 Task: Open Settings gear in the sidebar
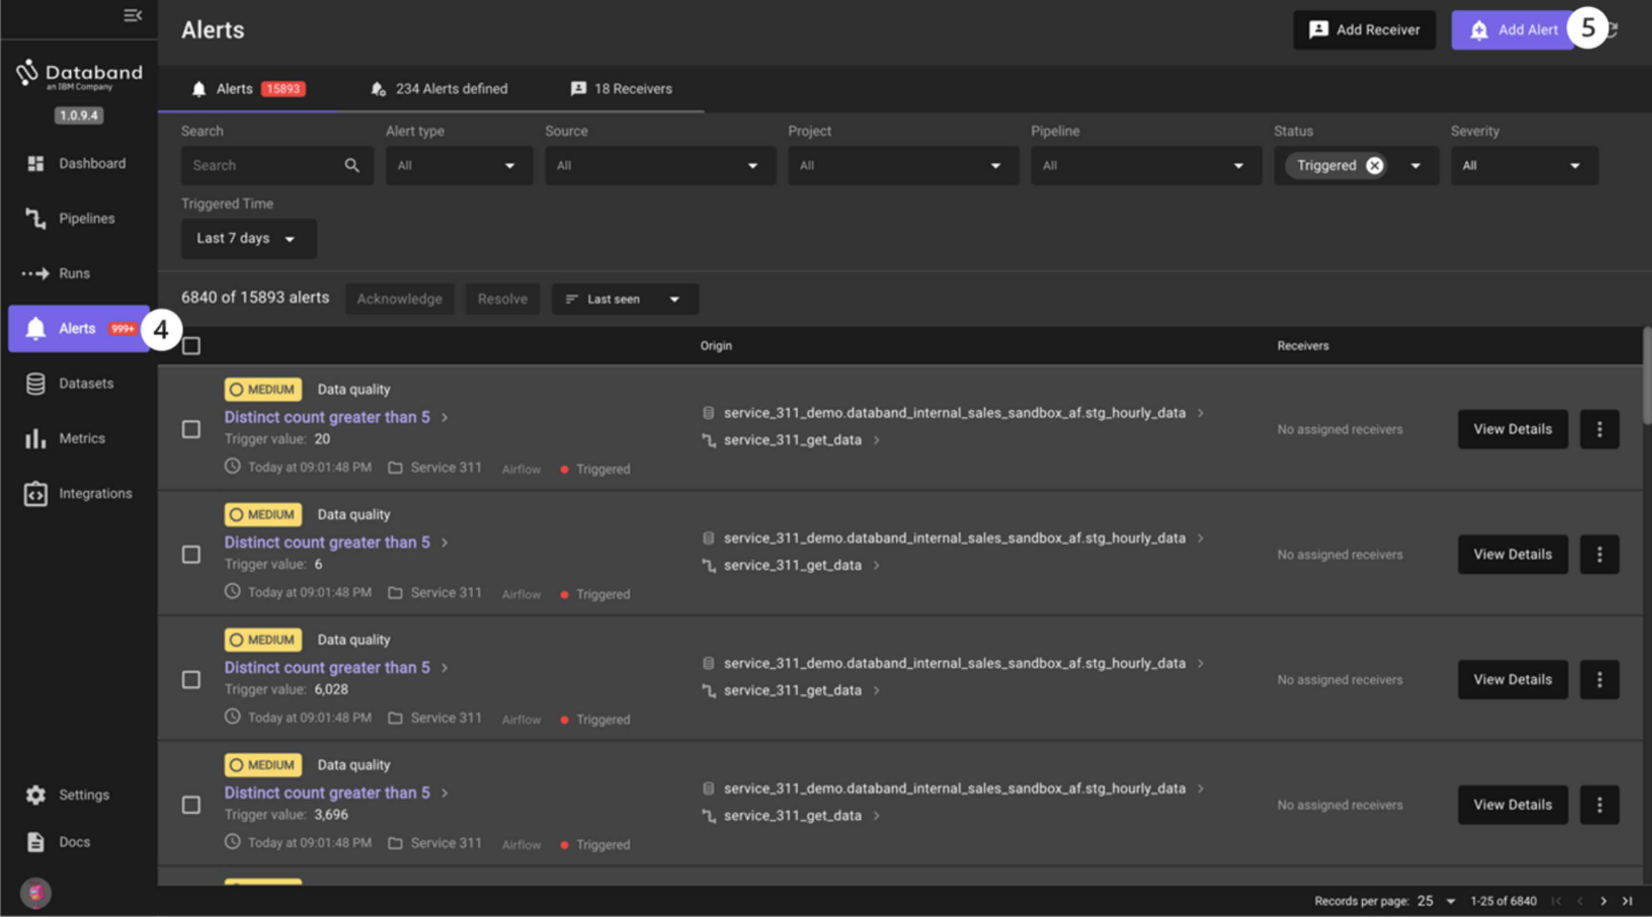pyautogui.click(x=35, y=795)
